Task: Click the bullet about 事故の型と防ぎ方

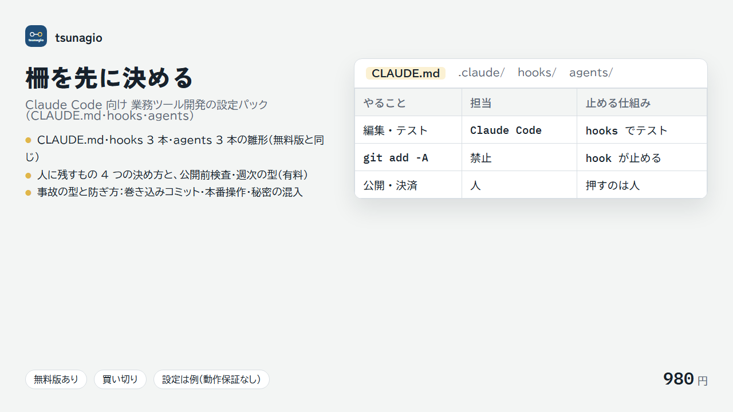Action: [164, 192]
